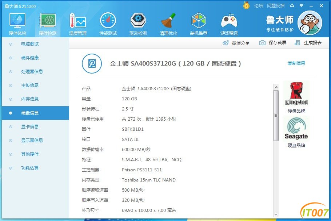
Task: Select the 硬件检测 hardware detection icon
Action: [x=48, y=21]
